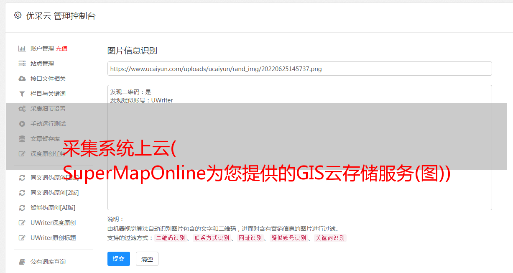The image size is (513, 273).
Task: Click the red 充值 link
Action: coord(61,48)
